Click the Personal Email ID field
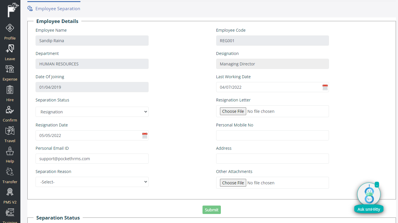This screenshot has height=223, width=398. pyautogui.click(x=92, y=159)
